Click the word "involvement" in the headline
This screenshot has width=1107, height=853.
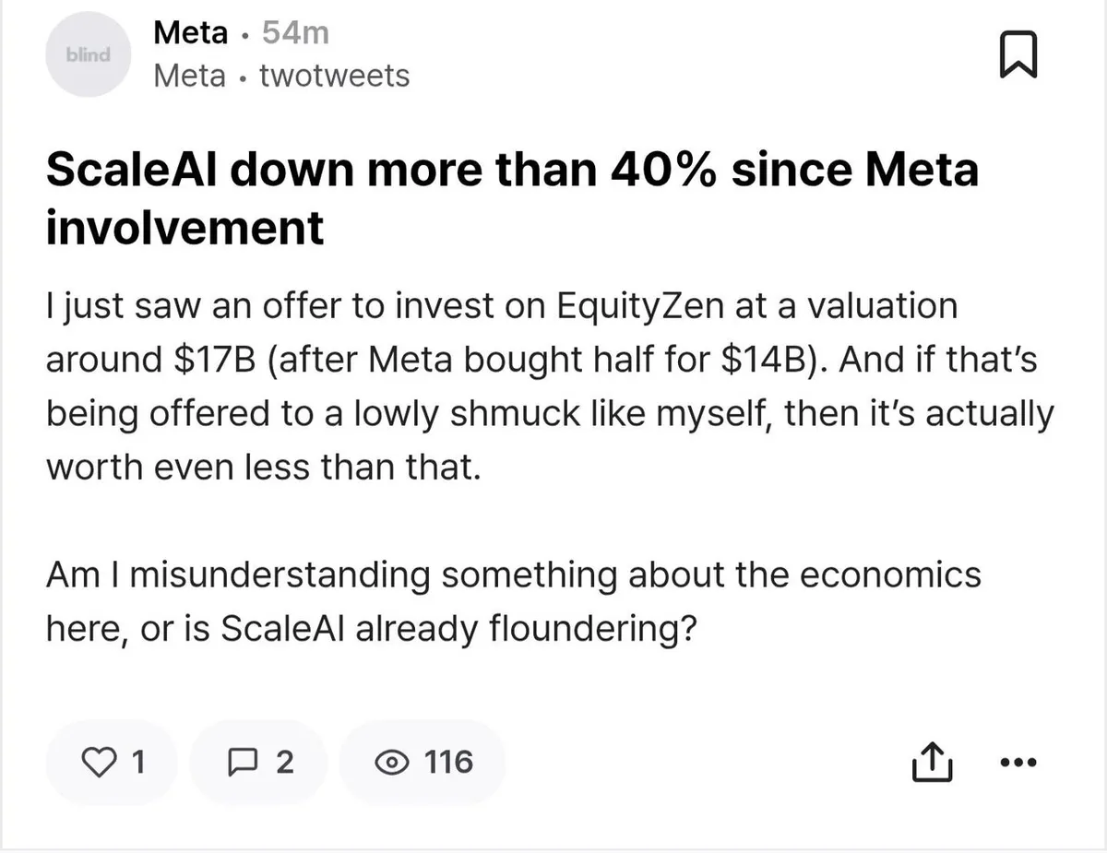[184, 228]
